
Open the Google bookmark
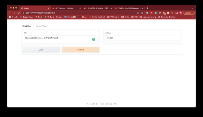(x=13, y=17)
